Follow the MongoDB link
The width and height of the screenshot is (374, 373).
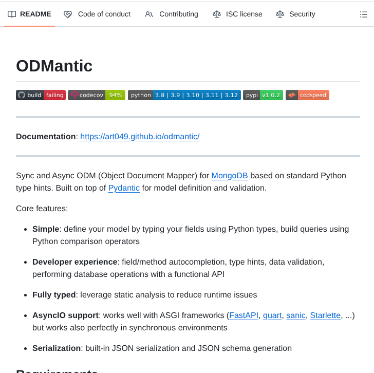(230, 176)
